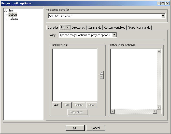Screen dimensions: 171x134
Task: Select the glut hw project node
Action: coord(8,10)
